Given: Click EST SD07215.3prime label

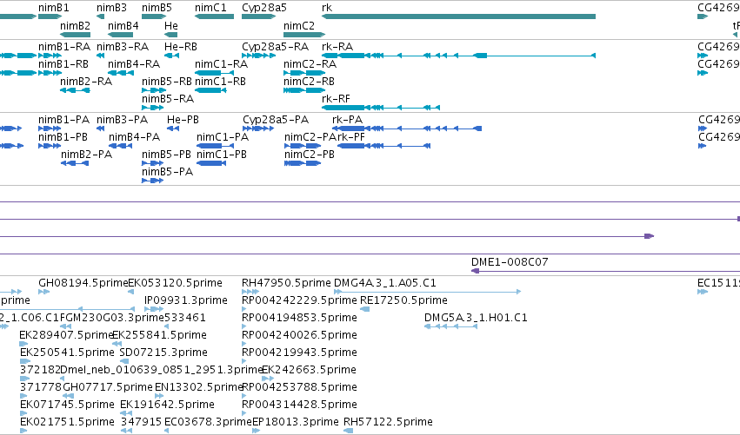Looking at the screenshot, I should pos(163,353).
